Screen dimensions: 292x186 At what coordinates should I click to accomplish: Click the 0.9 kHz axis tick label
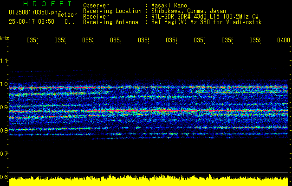[4, 107]
